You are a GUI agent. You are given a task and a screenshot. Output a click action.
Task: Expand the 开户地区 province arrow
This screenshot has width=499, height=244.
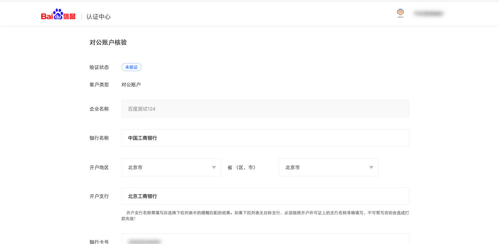(x=214, y=168)
